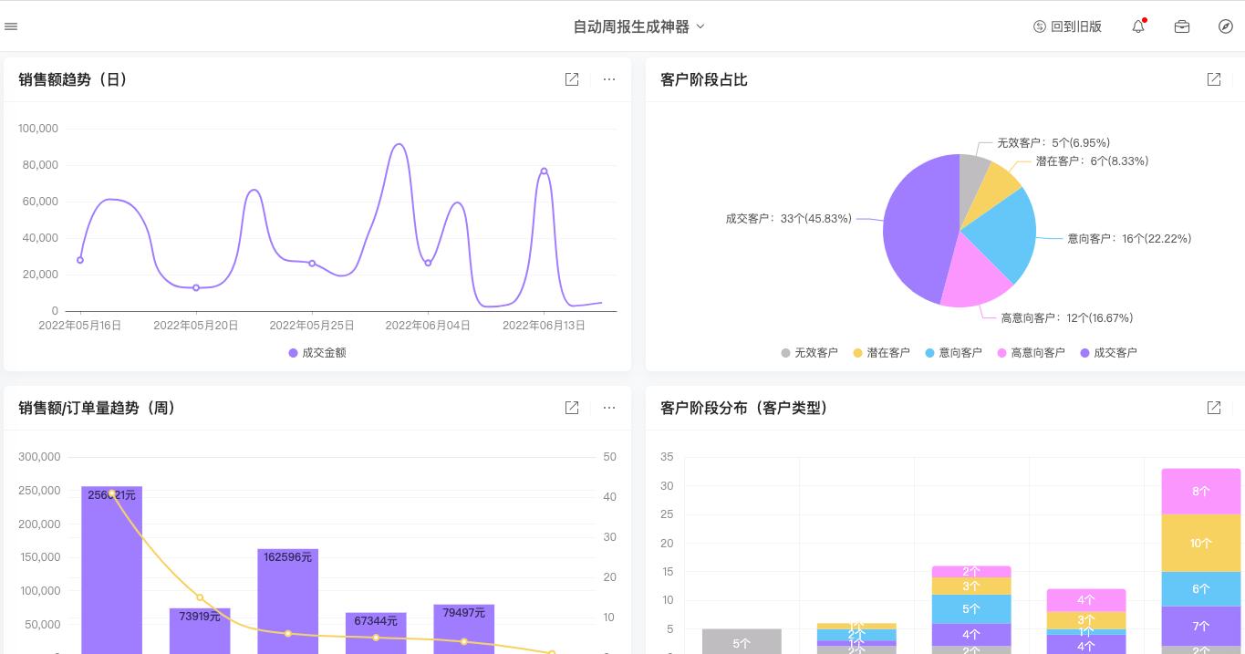Expand 销售额/订单量趋势（周）chart to fullscreen
The image size is (1245, 654).
click(572, 408)
